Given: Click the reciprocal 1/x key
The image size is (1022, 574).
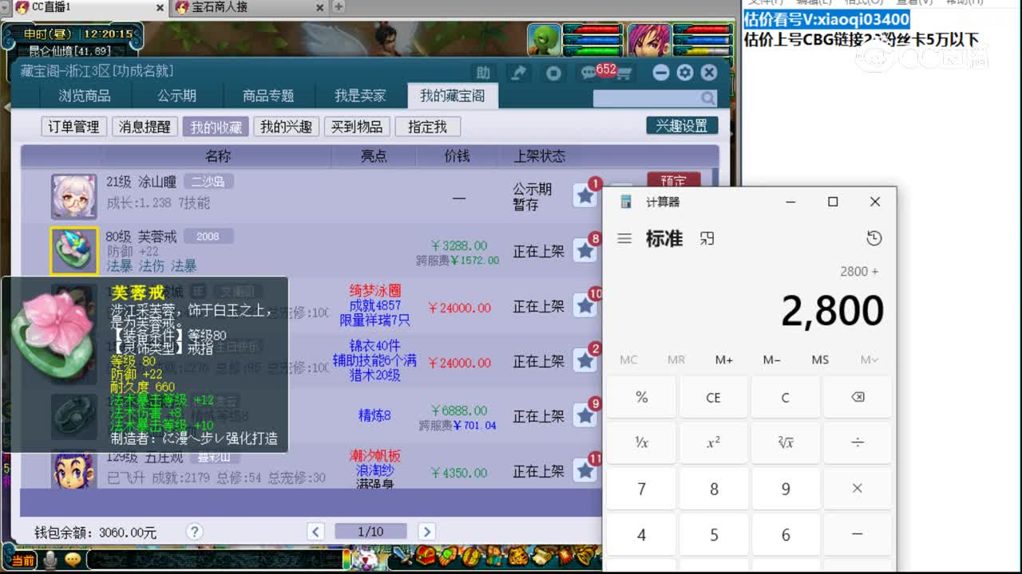Looking at the screenshot, I should (x=641, y=442).
